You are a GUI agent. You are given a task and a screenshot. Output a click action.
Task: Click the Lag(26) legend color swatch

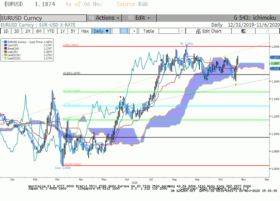click(x=6, y=52)
